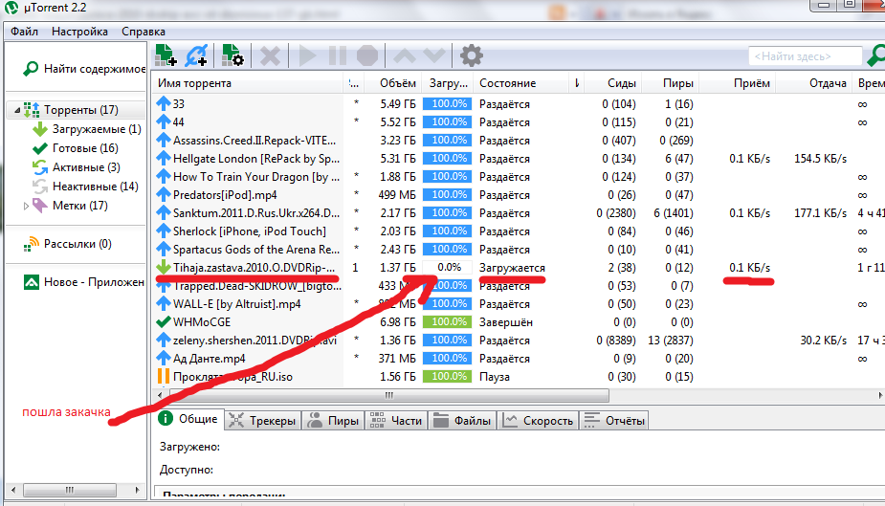Click the search field 'Найти здесь'
Viewport: 885px width, 506px height.
[x=806, y=56]
